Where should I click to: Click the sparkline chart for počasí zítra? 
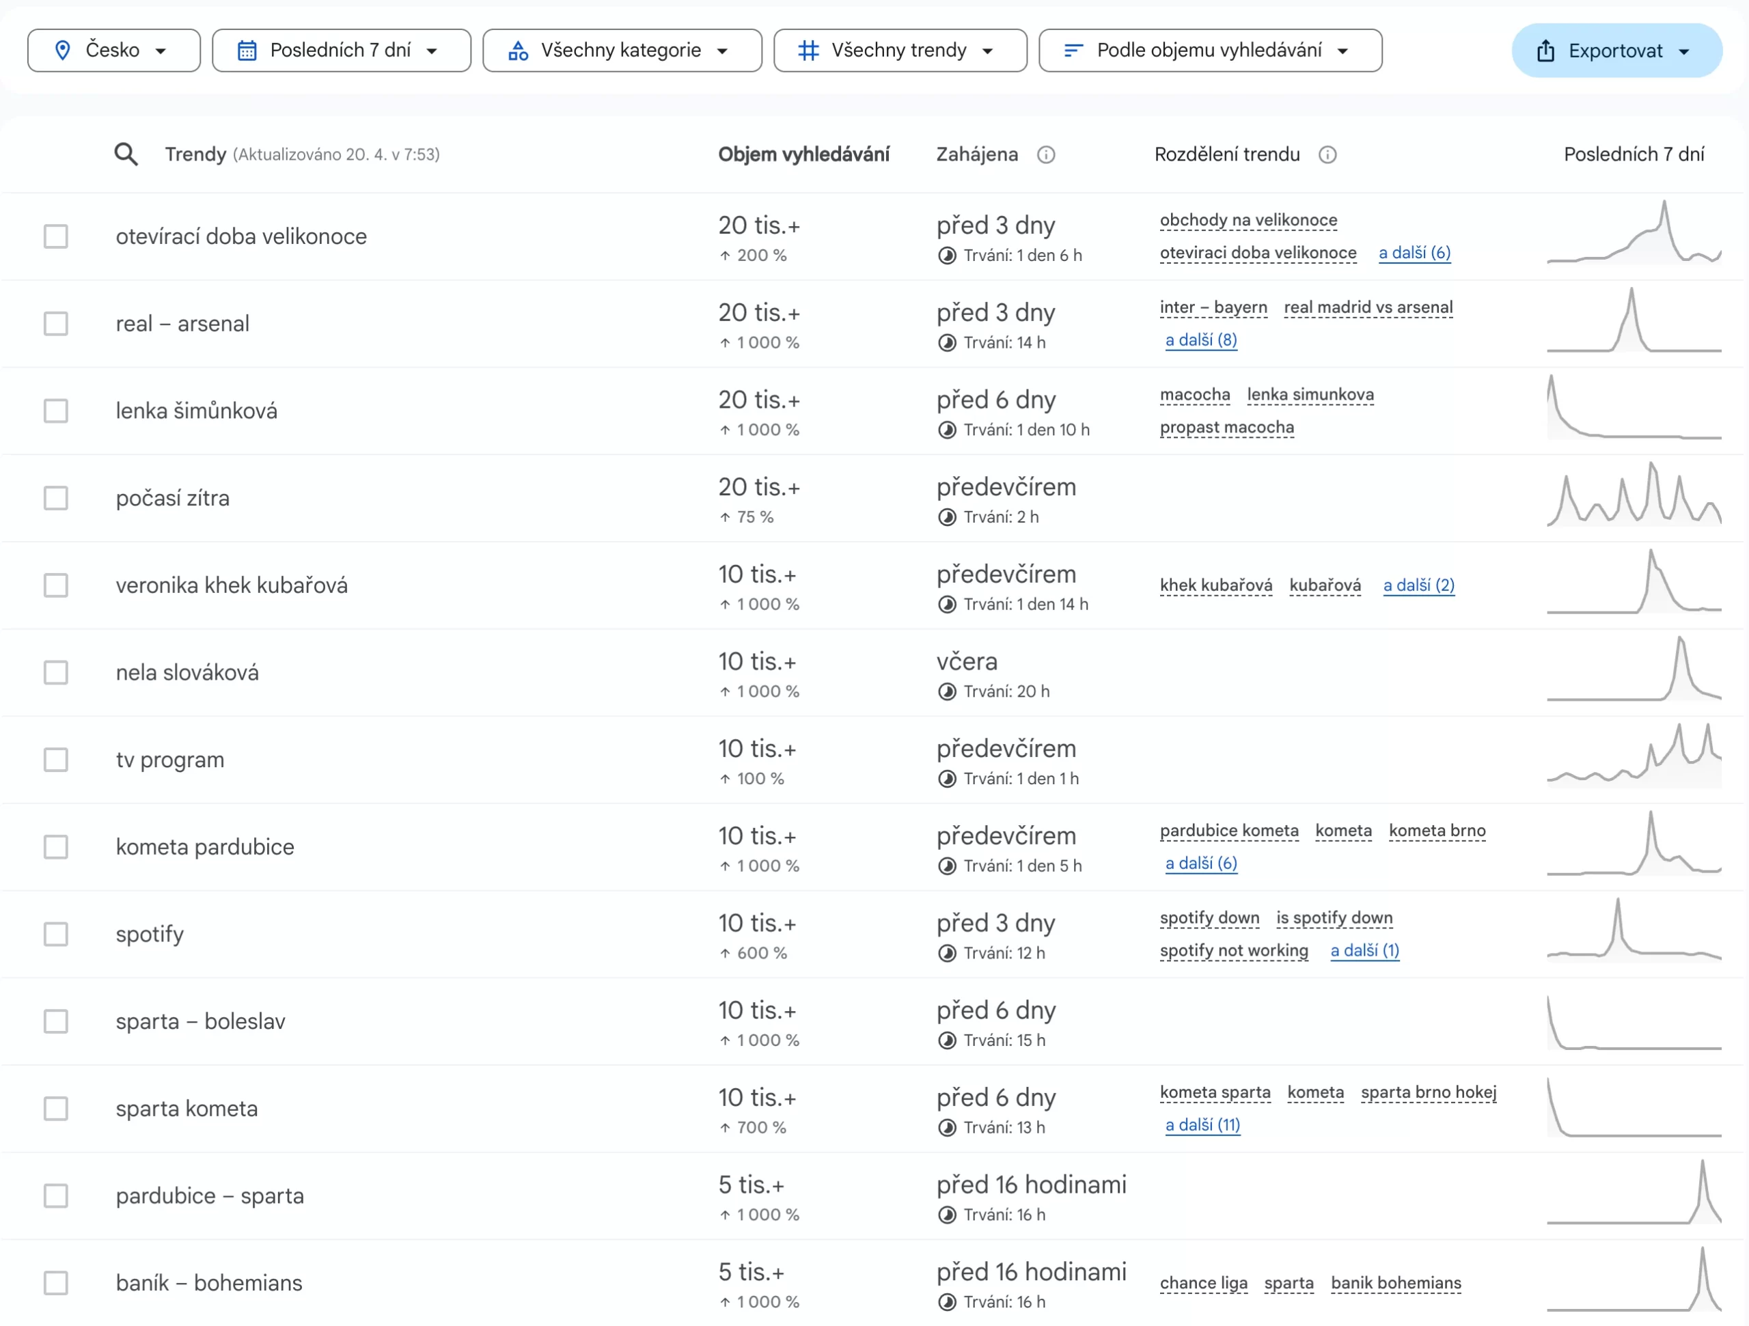[x=1633, y=497]
